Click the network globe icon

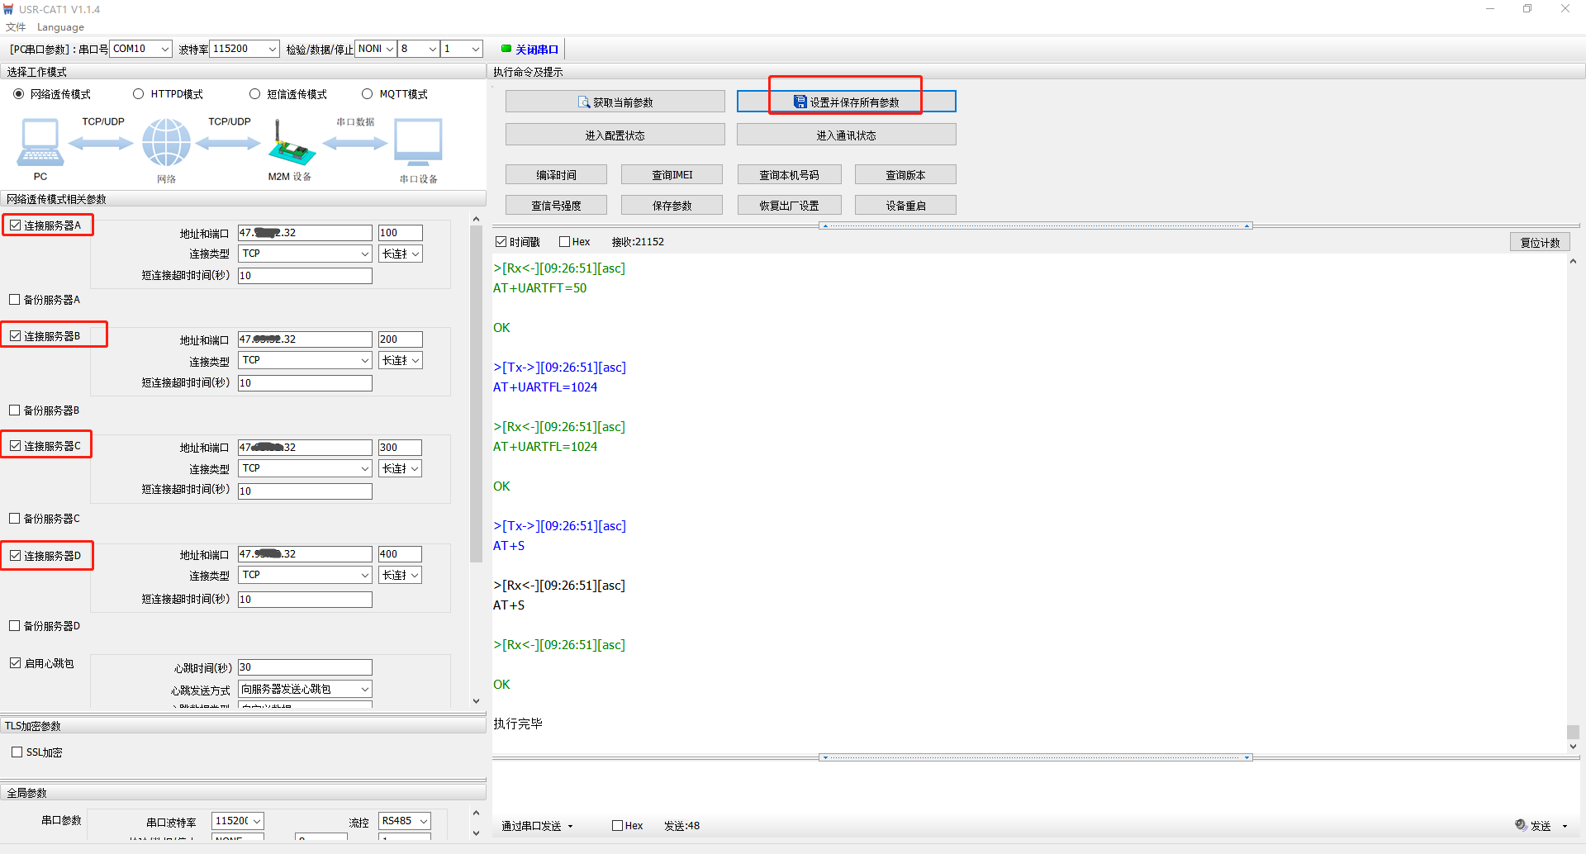point(166,142)
